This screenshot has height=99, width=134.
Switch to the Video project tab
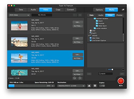click(46, 10)
